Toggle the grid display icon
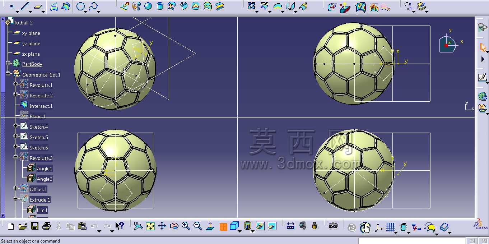 (390, 227)
